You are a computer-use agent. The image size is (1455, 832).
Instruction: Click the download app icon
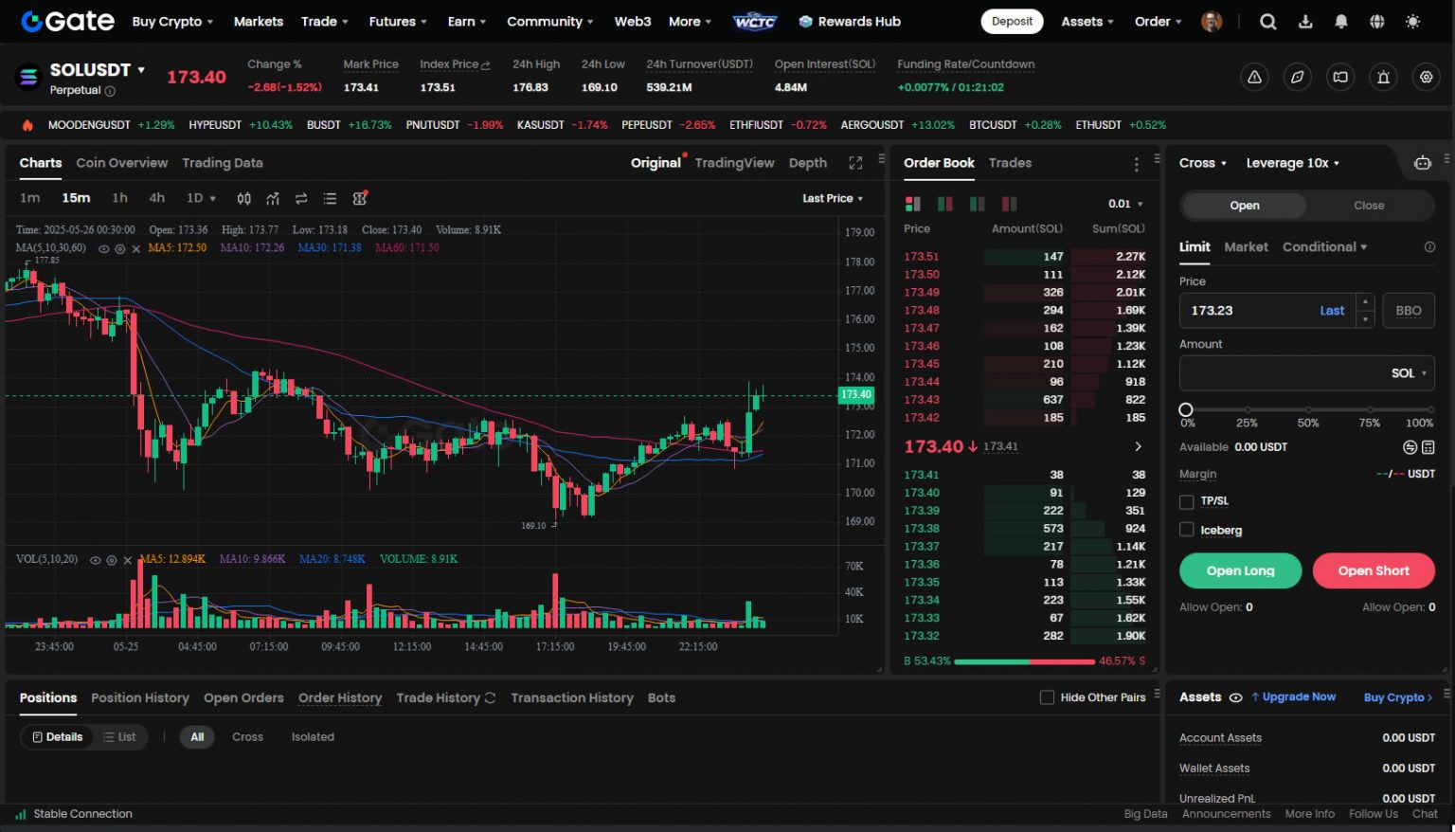pos(1305,22)
